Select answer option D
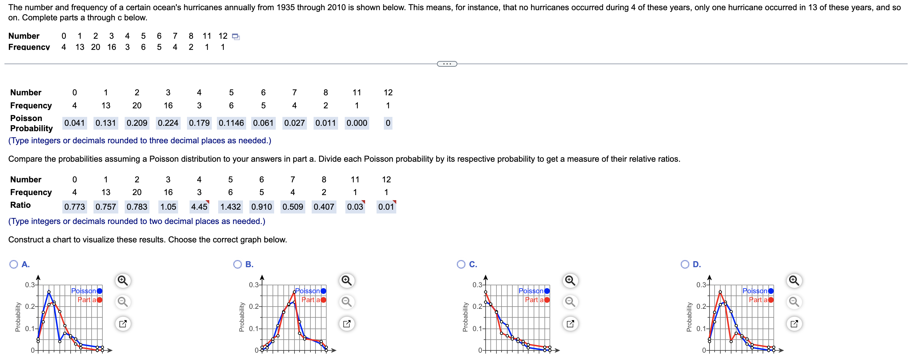 coord(685,264)
